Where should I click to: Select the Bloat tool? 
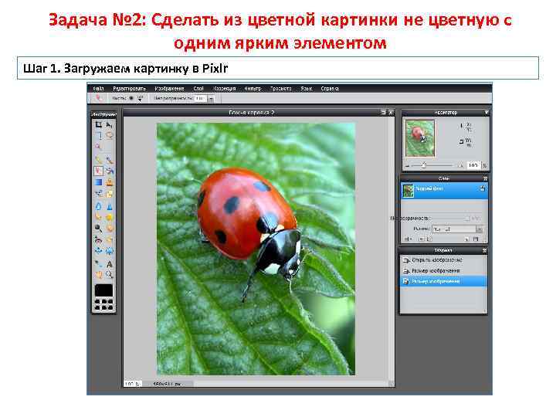(x=98, y=251)
